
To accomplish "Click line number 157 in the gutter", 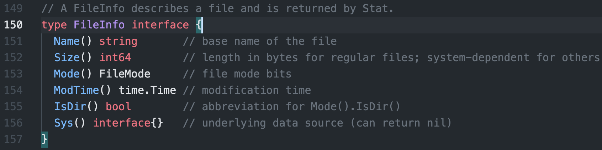I will (x=13, y=139).
